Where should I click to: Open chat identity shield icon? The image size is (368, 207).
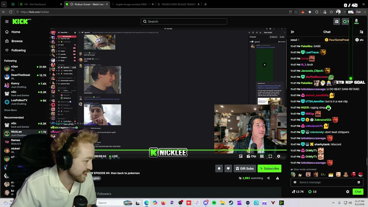click(x=295, y=182)
